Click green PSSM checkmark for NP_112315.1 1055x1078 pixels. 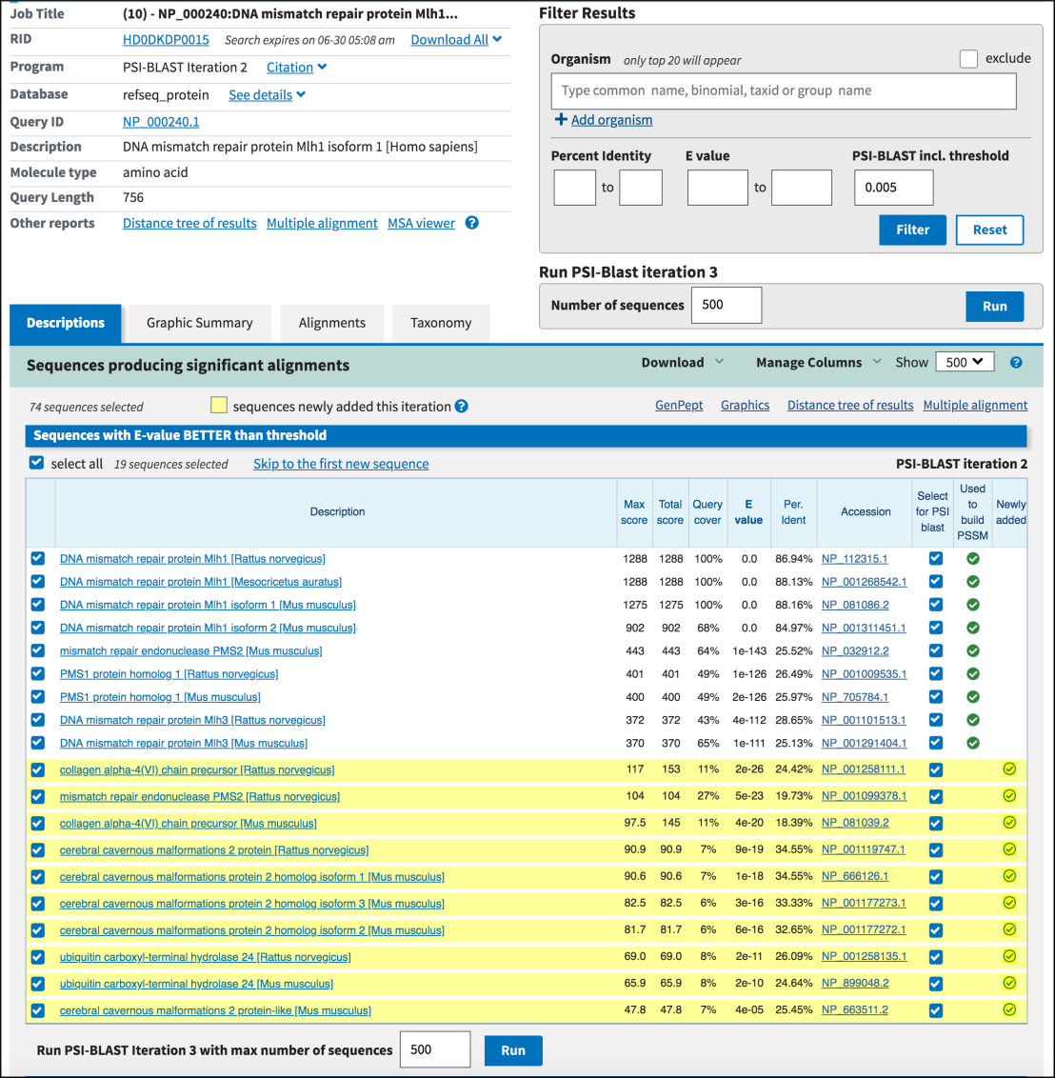click(x=972, y=559)
